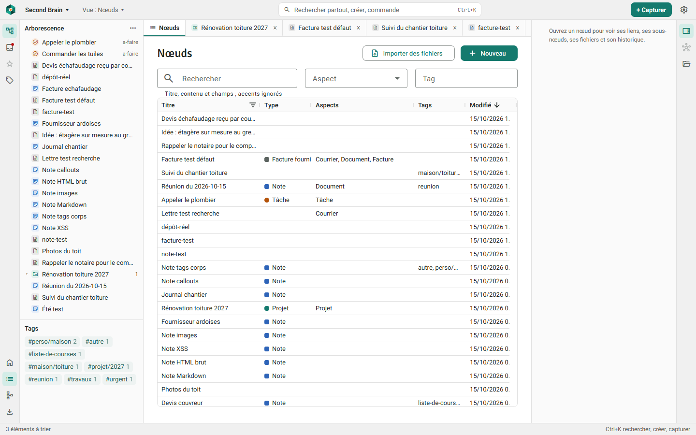Viewport: 696px width, 435px height.
Task: Open the Aspect filter dropdown
Action: click(356, 78)
